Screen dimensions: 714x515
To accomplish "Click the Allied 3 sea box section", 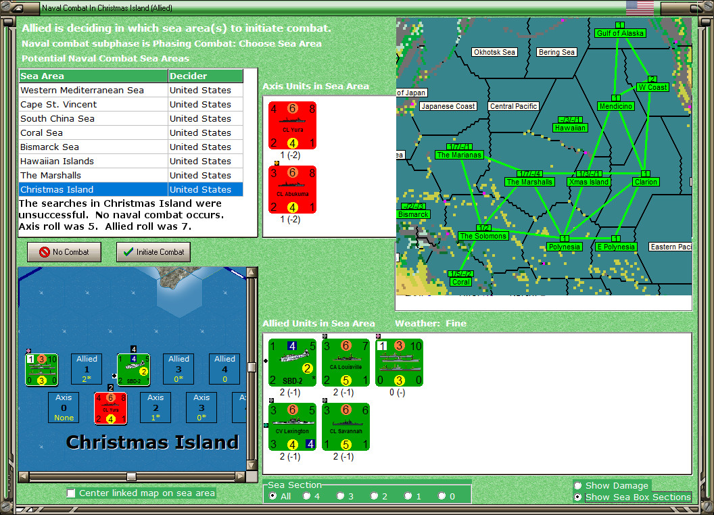I will point(178,369).
